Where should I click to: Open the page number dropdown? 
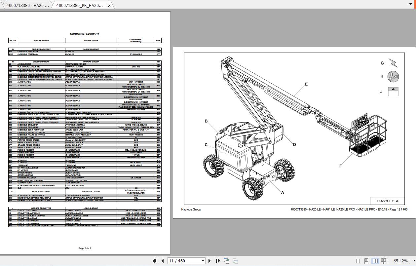point(203,261)
